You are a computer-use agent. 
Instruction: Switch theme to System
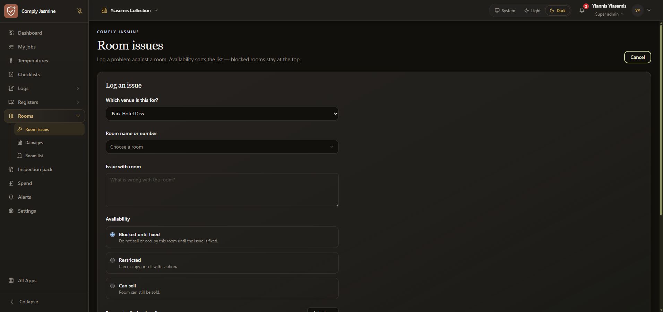(x=505, y=10)
